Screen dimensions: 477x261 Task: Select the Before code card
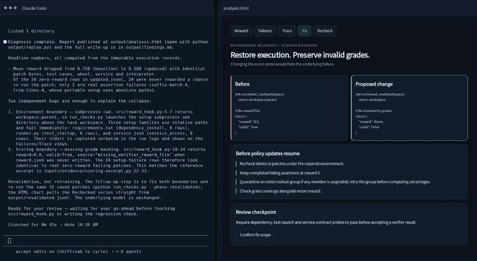(x=289, y=108)
